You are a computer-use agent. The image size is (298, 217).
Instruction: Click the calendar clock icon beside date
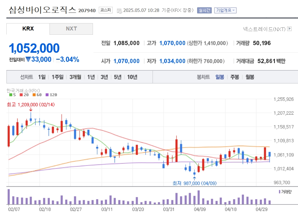119,11
